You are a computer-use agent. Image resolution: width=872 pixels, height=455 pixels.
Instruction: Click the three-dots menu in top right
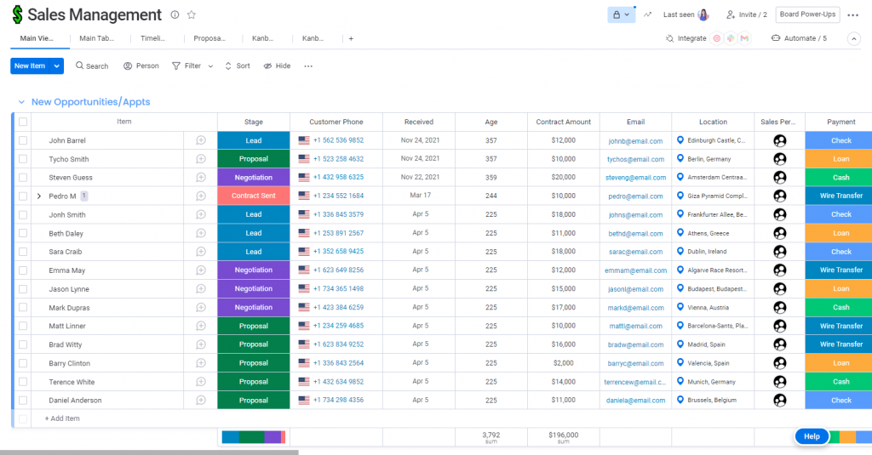853,15
